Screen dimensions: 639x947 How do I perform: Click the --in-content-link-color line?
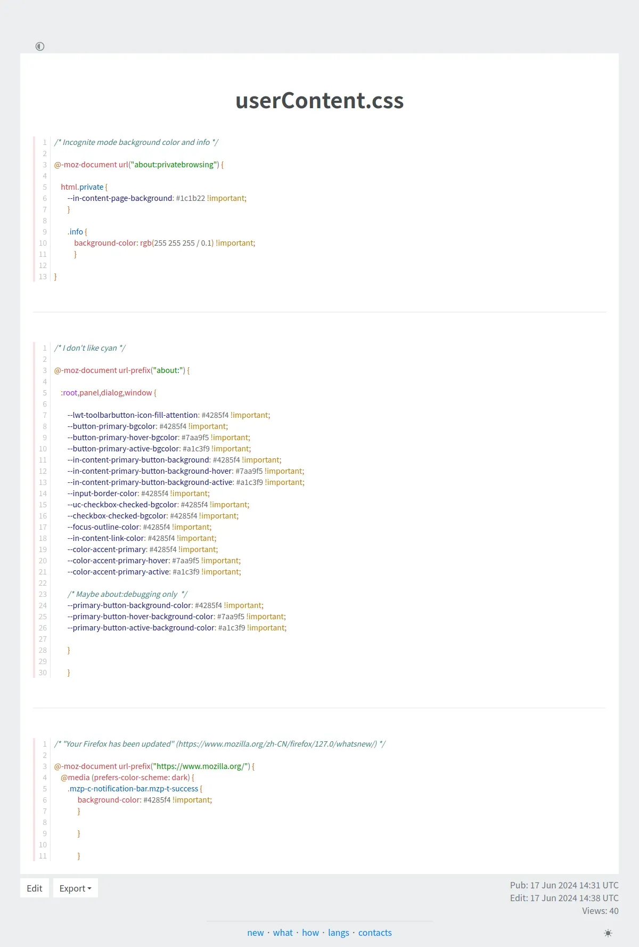click(x=142, y=538)
